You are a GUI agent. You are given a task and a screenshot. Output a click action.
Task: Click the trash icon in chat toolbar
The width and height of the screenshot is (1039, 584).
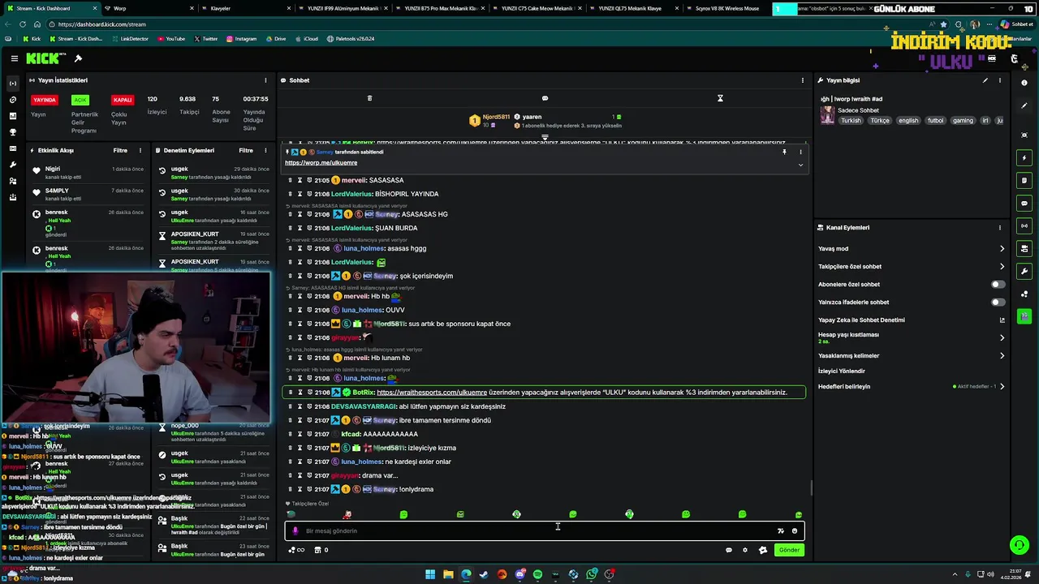[x=369, y=98]
